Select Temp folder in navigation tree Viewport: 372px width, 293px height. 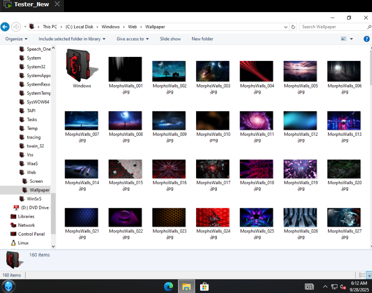tap(32, 129)
